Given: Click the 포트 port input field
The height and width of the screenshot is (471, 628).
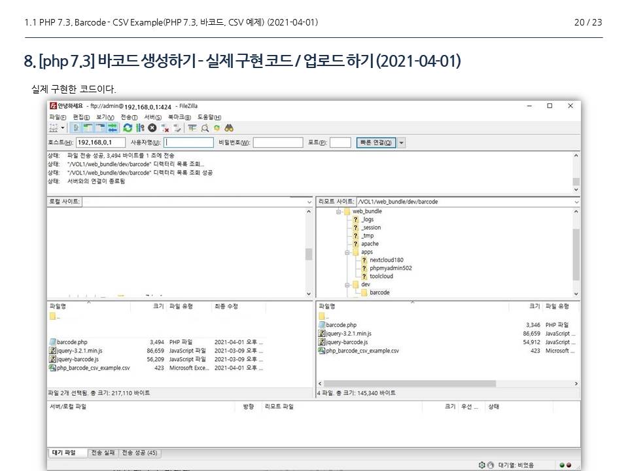Looking at the screenshot, I should [340, 143].
